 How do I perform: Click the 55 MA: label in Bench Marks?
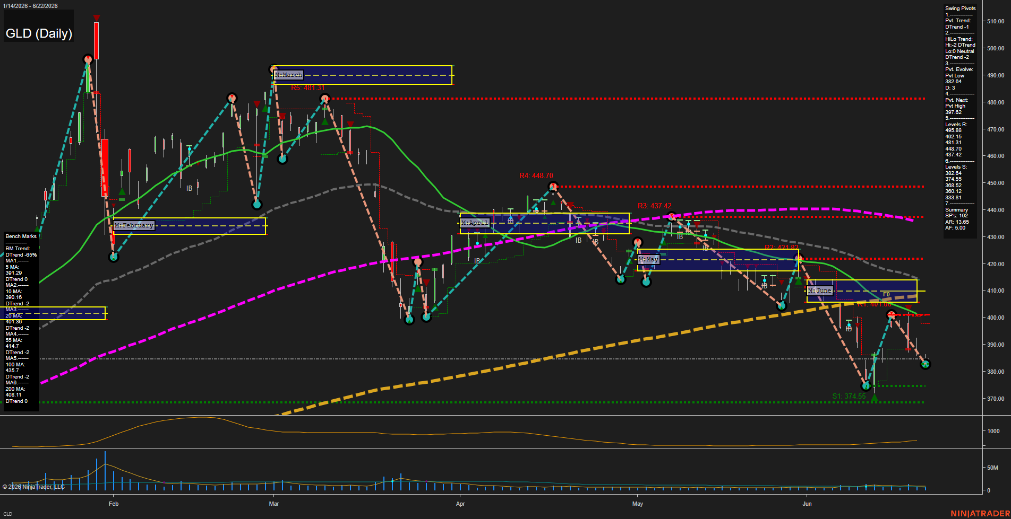pos(14,340)
